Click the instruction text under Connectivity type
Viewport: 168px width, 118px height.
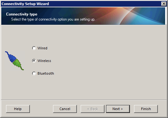click(x=53, y=19)
